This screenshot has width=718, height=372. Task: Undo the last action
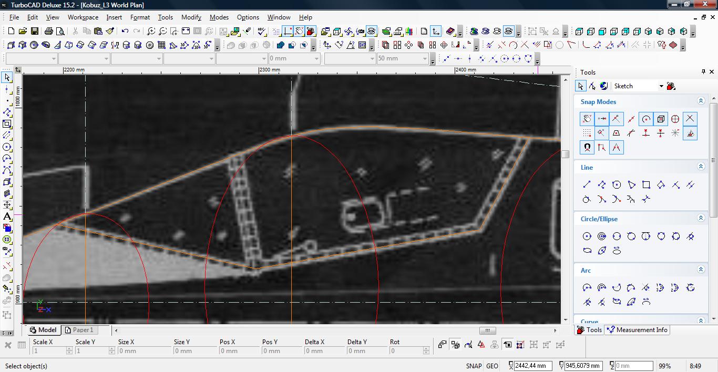[x=125, y=32]
